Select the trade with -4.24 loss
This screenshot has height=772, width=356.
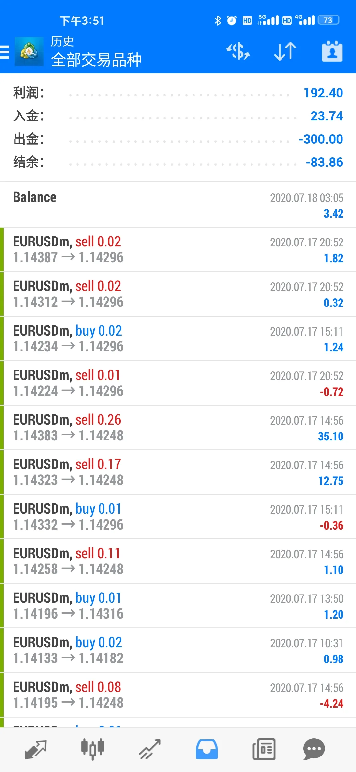pyautogui.click(x=178, y=695)
